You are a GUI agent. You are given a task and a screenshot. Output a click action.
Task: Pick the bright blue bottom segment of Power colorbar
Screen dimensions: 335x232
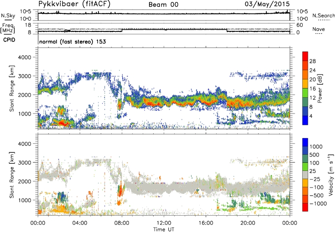tap(305, 120)
